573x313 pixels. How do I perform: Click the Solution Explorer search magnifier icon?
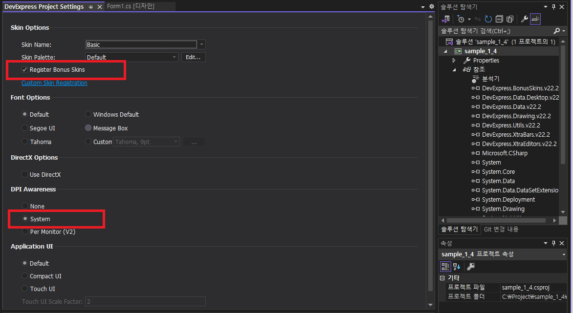point(556,31)
